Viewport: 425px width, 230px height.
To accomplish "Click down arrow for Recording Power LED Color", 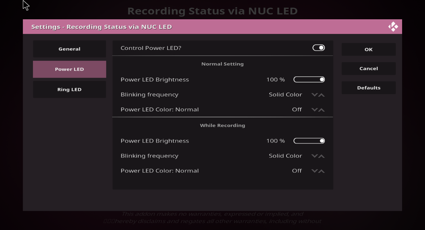I will coord(314,171).
